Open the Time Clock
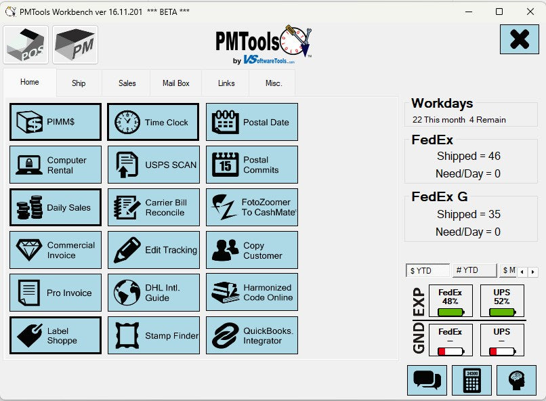 click(154, 122)
